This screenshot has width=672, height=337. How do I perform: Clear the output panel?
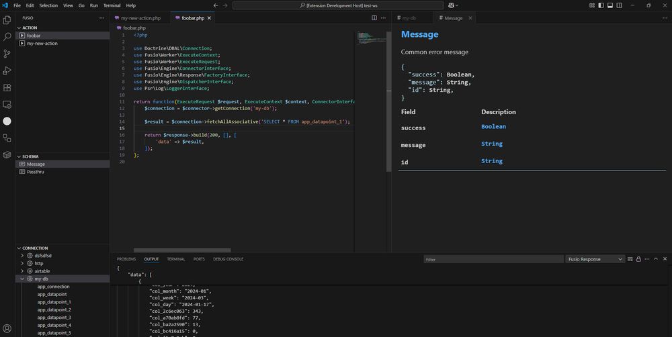click(630, 259)
